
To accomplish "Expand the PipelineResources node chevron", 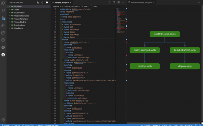I will (9, 16).
